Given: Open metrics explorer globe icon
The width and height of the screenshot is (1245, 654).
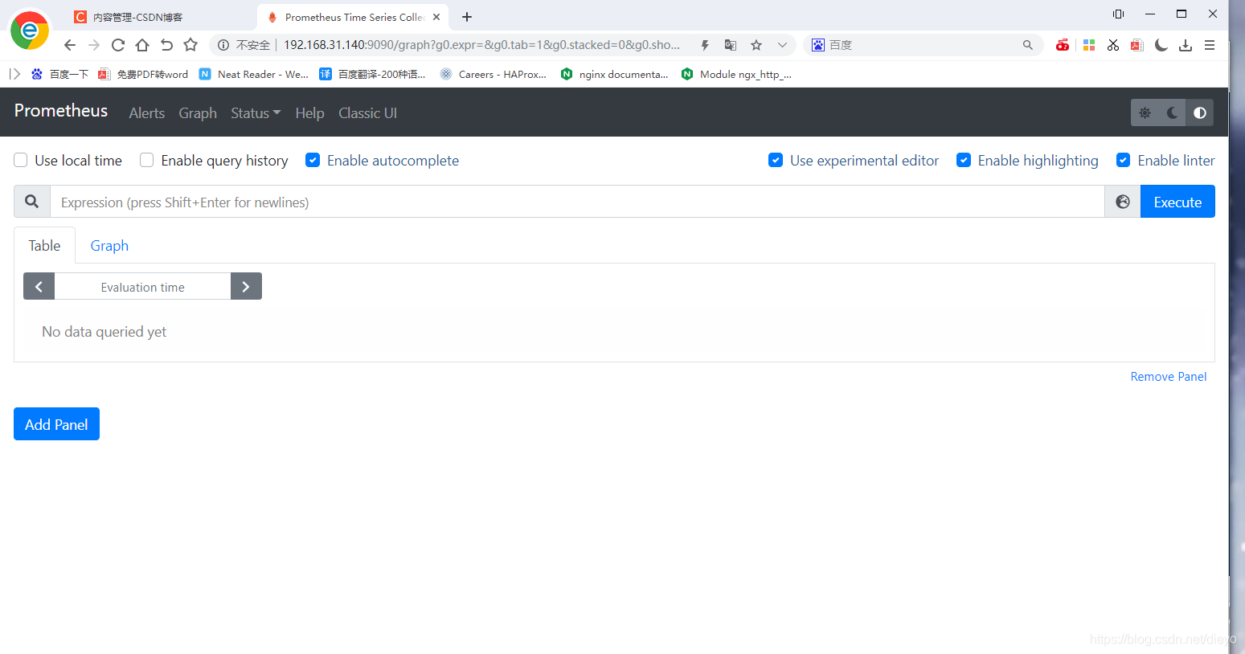Looking at the screenshot, I should (1123, 202).
